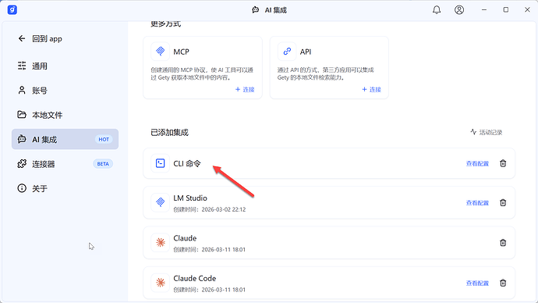Click the 关于 info icon
538x303 pixels.
coord(22,188)
